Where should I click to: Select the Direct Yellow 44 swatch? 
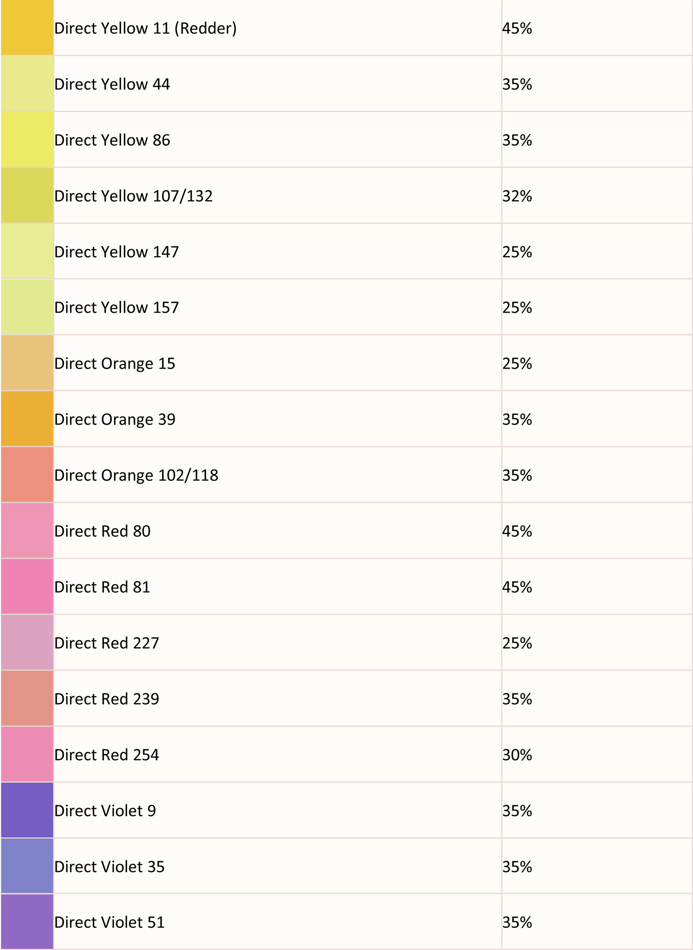(x=27, y=84)
